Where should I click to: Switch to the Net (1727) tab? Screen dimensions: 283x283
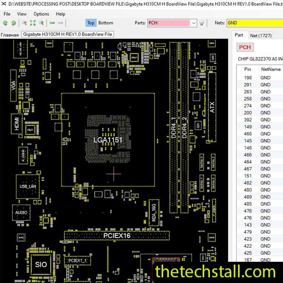pos(260,35)
